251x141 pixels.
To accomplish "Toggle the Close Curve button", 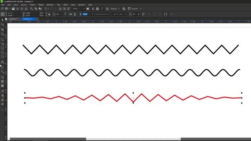I will point(144,14).
